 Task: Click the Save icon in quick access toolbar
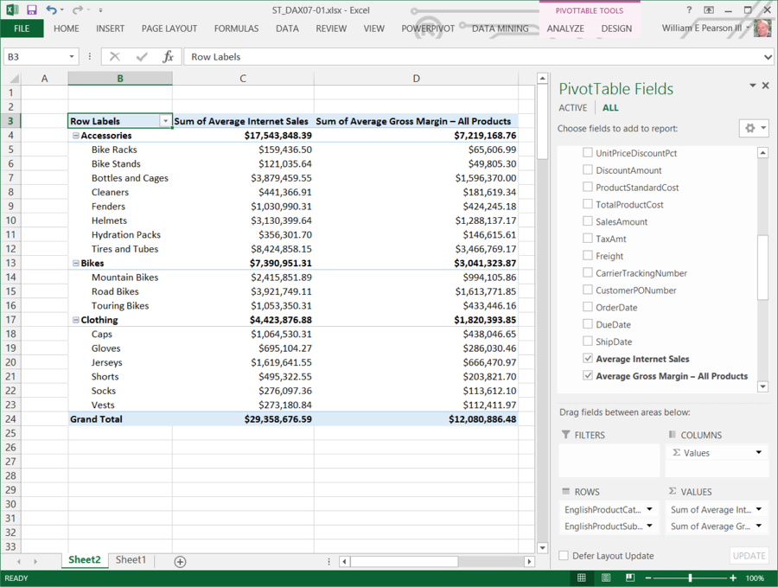(32, 10)
